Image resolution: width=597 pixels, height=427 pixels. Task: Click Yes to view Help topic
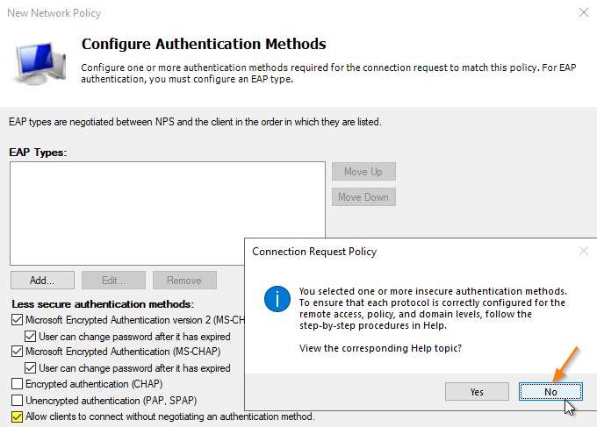(477, 391)
